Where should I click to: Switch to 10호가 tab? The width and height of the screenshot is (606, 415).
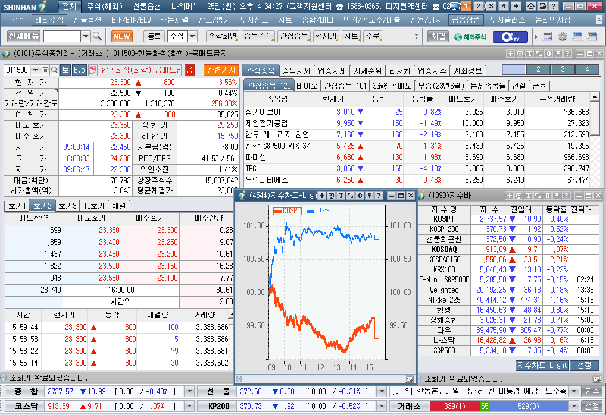[x=94, y=206]
